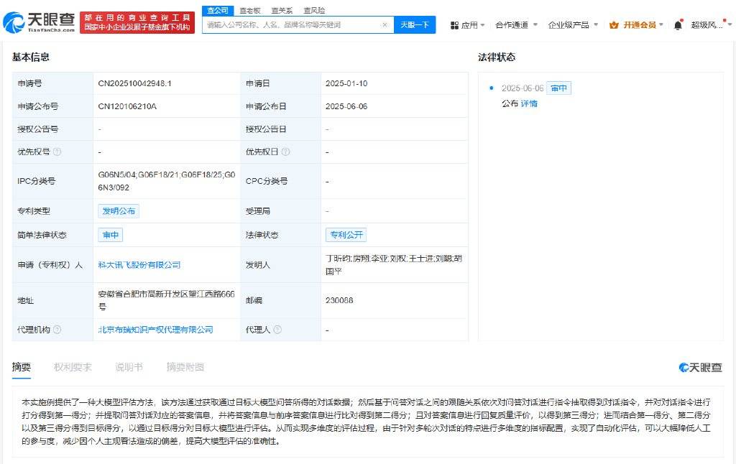Switch to the 查公司 search tab

click(218, 10)
